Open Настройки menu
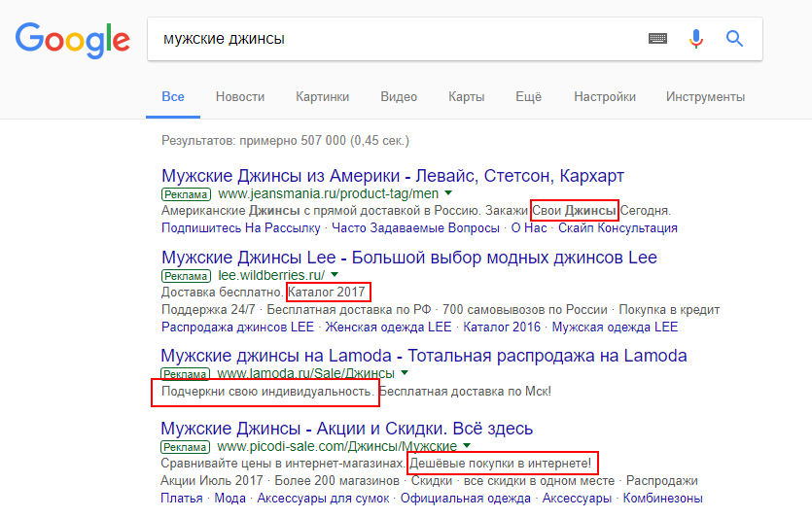The image size is (812, 518). (x=605, y=97)
